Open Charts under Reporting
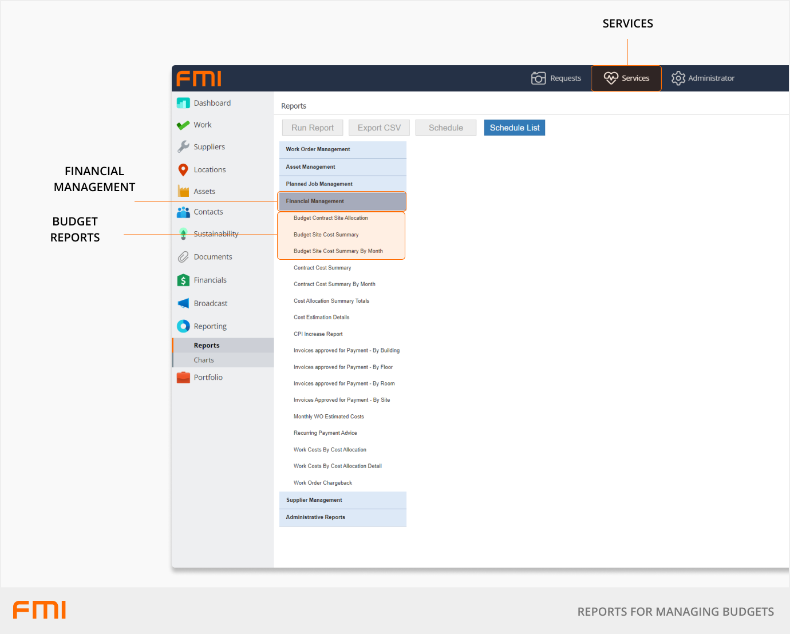The width and height of the screenshot is (790, 634). pyautogui.click(x=204, y=360)
